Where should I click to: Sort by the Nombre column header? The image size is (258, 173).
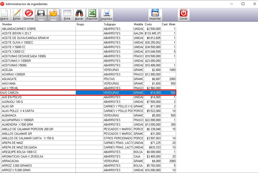pyautogui.click(x=38, y=24)
